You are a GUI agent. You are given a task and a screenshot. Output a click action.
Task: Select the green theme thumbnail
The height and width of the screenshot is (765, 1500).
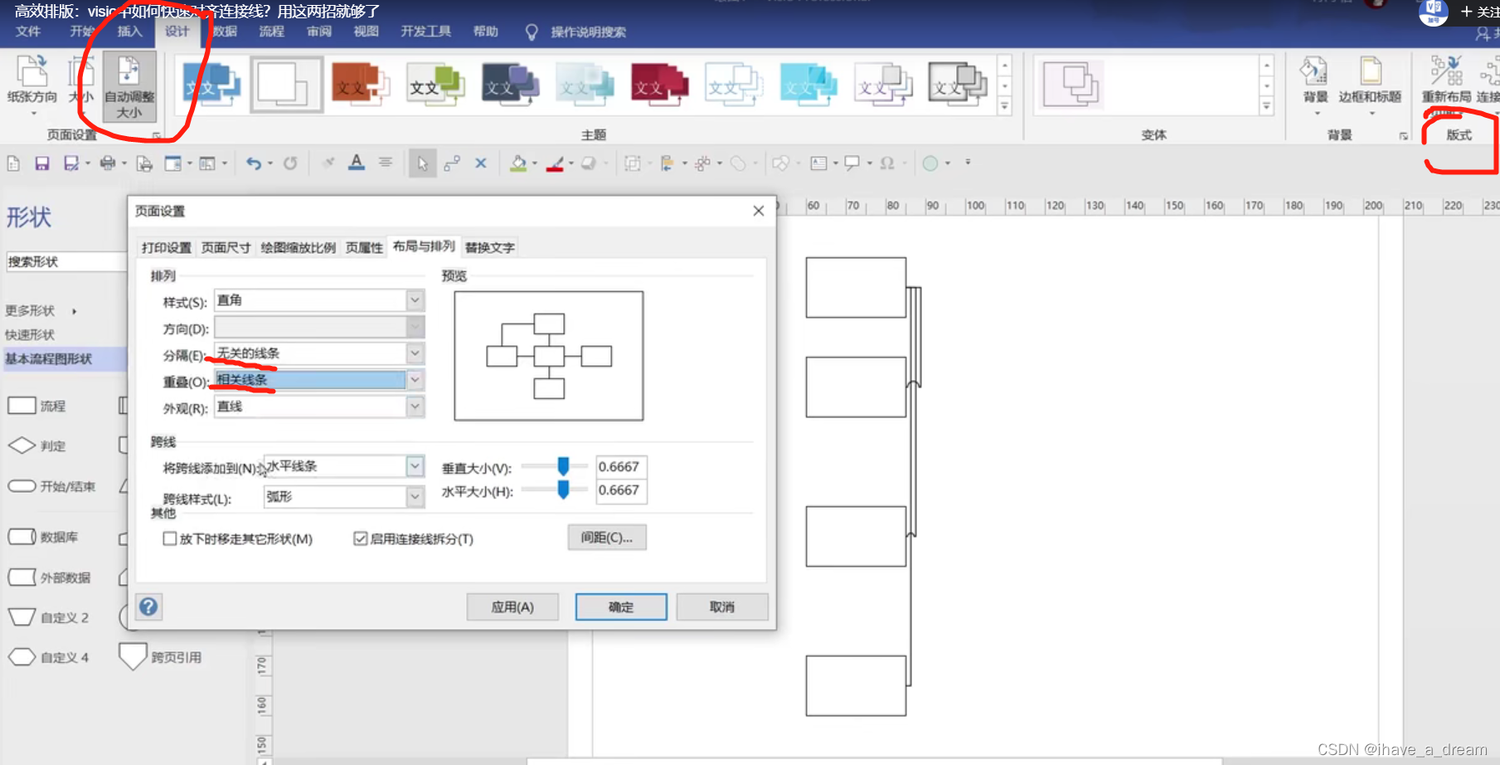click(x=435, y=84)
